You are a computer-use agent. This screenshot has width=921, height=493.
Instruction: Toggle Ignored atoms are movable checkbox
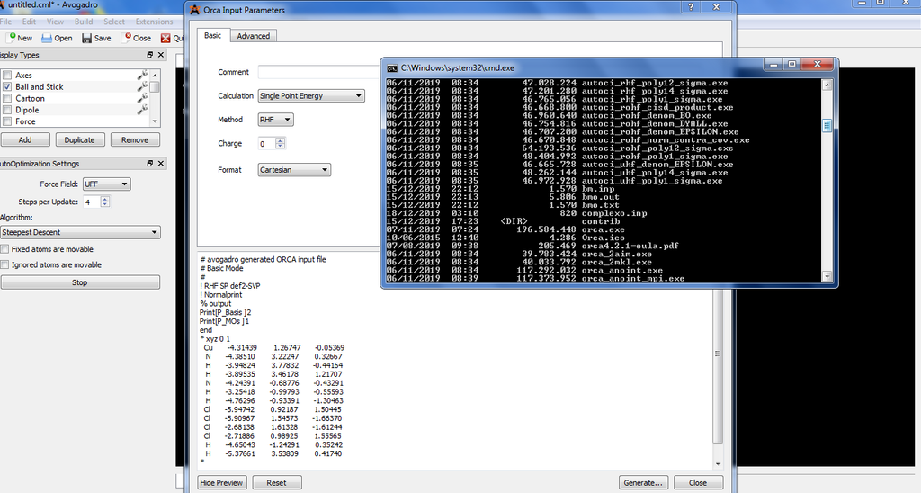click(x=4, y=265)
